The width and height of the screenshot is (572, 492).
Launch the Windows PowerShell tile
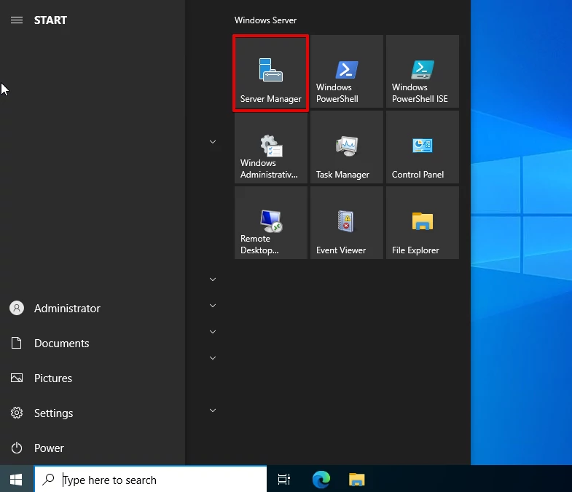point(347,72)
